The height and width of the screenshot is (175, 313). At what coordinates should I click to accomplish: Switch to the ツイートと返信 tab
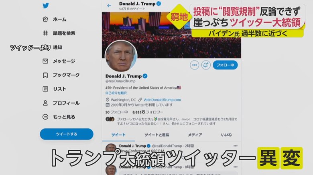pos(156,135)
